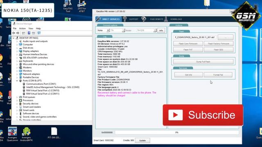The height and width of the screenshot is (147, 262).
Task: Switch to the Paid Remote tab
Action: 156,19
